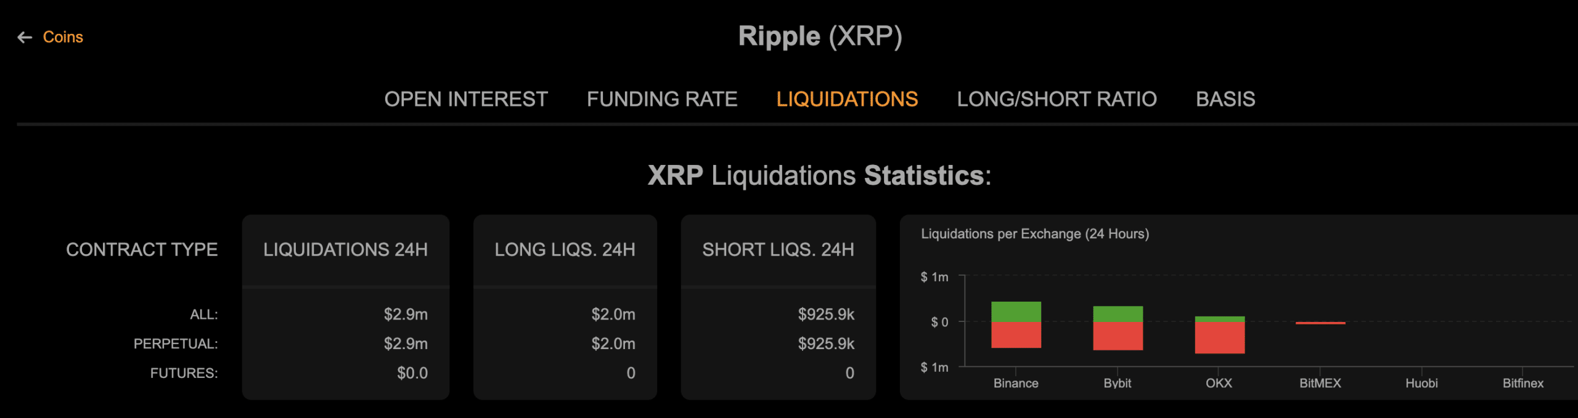Image resolution: width=1578 pixels, height=418 pixels.
Task: Open the Coins link
Action: coord(62,37)
